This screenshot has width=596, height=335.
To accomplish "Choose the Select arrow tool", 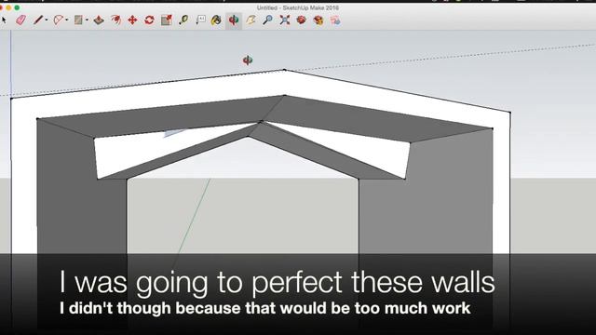I will pos(4,20).
